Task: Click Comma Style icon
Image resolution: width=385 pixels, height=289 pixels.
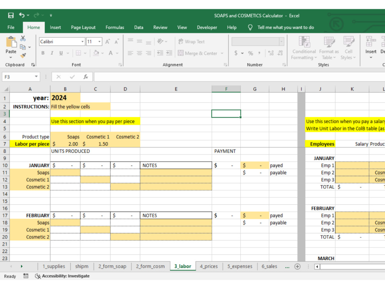Action: coord(259,53)
